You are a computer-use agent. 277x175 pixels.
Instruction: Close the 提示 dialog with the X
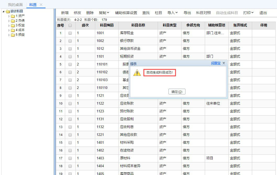pyautogui.click(x=224, y=63)
